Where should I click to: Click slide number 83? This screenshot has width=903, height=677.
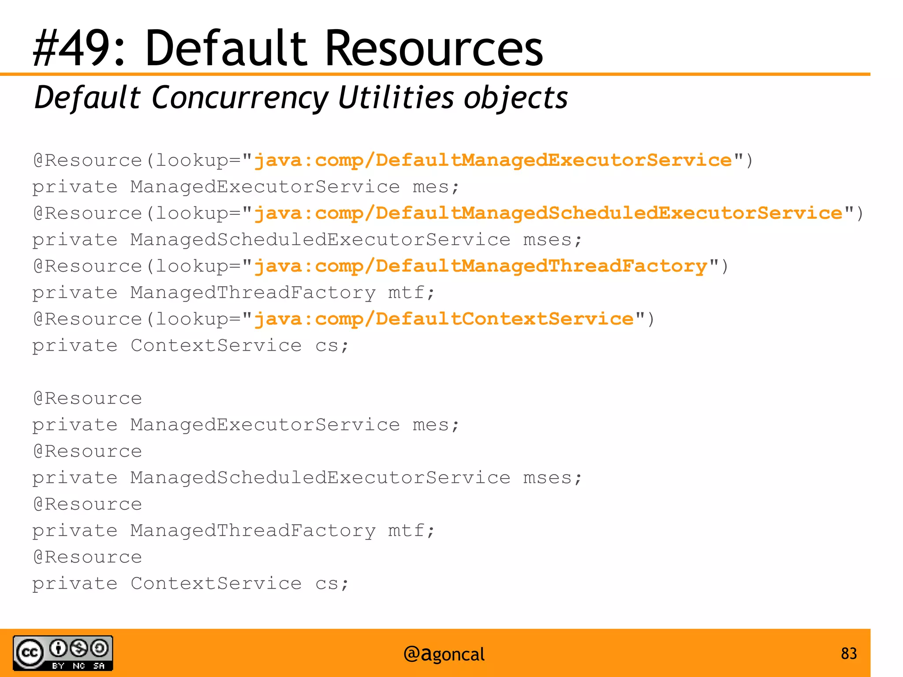click(848, 653)
